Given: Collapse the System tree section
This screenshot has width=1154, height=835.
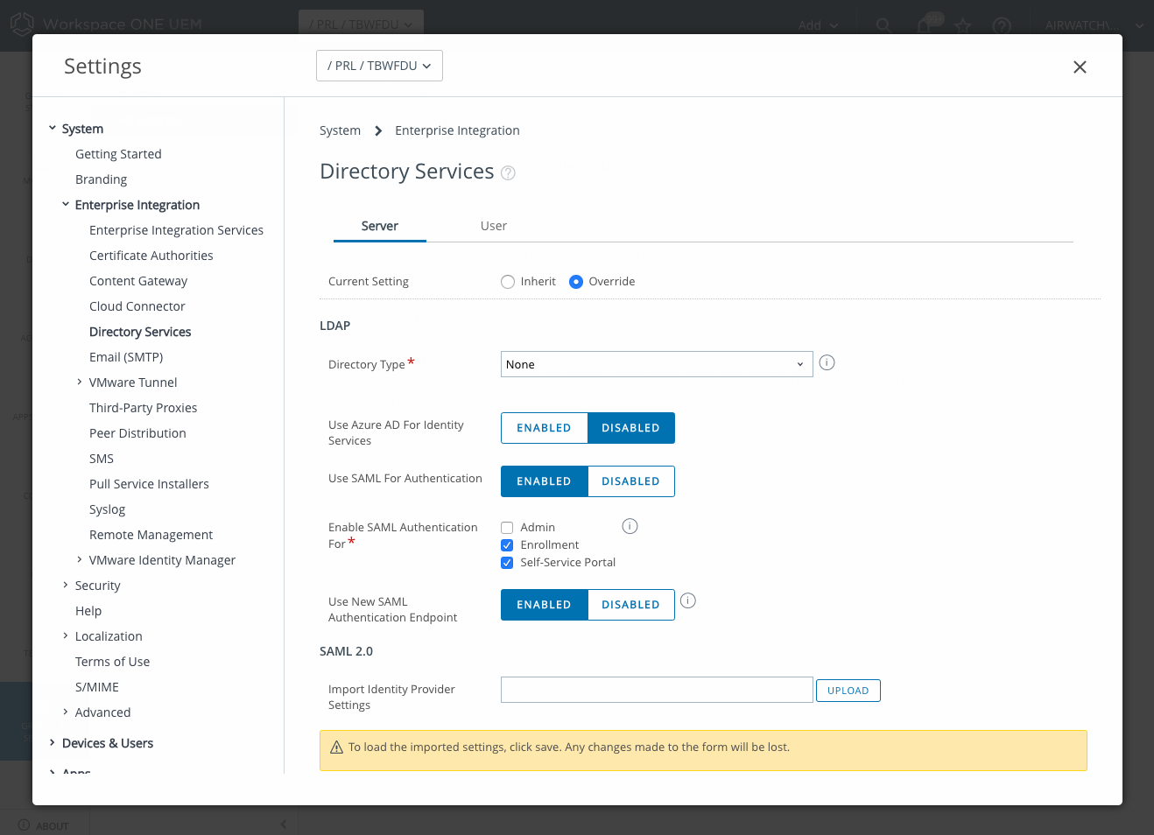Looking at the screenshot, I should click(53, 129).
